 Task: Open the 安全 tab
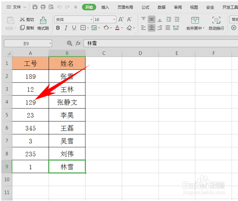(210, 7)
